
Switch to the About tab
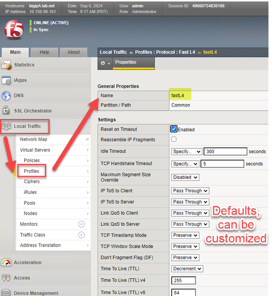73,52
